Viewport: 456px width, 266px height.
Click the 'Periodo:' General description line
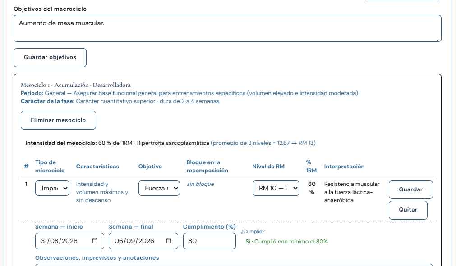tap(189, 93)
